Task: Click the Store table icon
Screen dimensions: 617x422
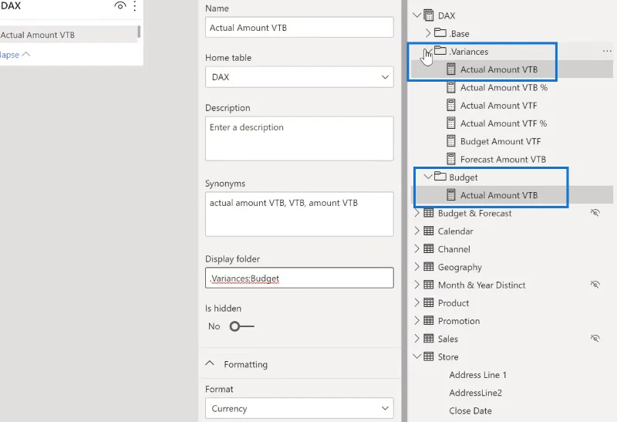Action: (x=429, y=356)
